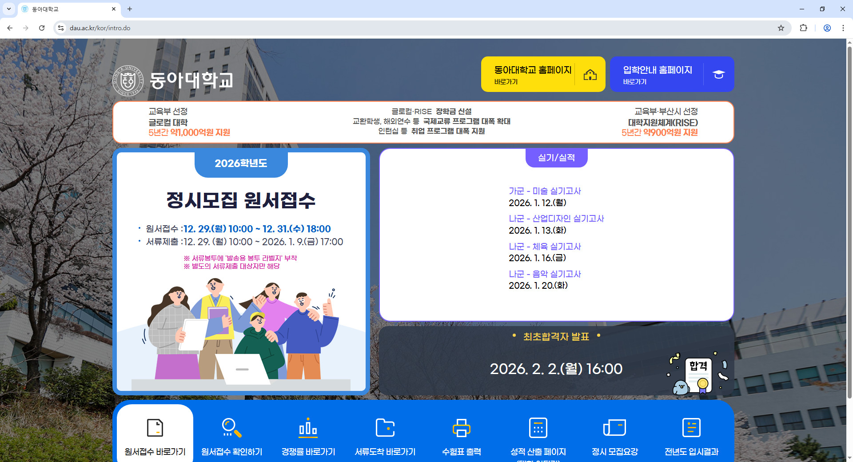
Task: Click the 2026. 2. 2.(월) 16:00 date
Action: pos(556,369)
